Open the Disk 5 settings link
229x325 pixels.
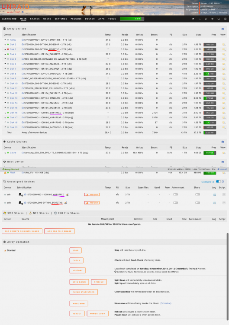[x=13, y=59]
